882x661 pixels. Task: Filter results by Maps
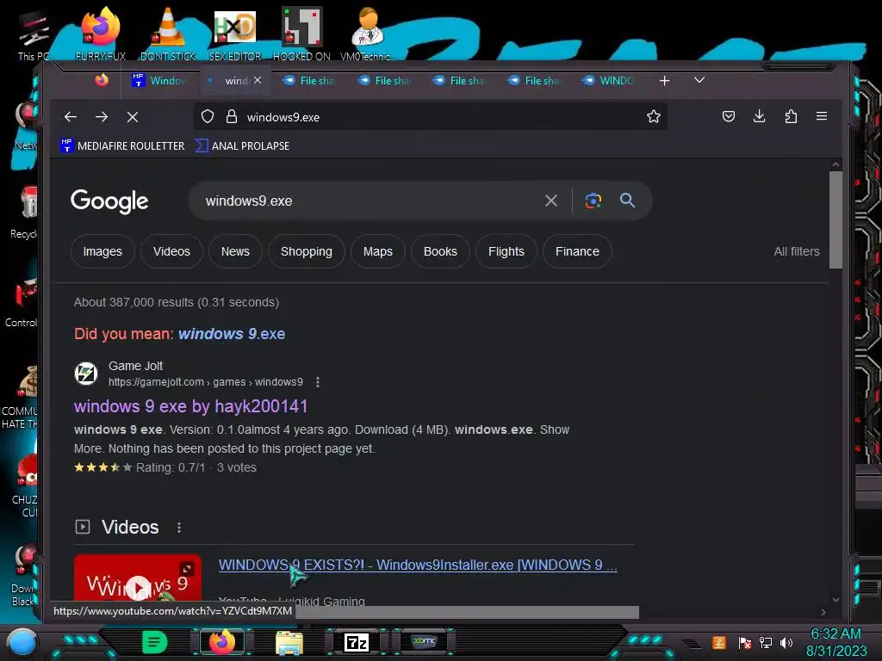click(x=378, y=251)
